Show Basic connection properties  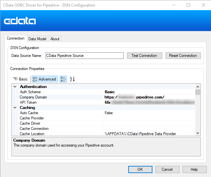[21, 79]
